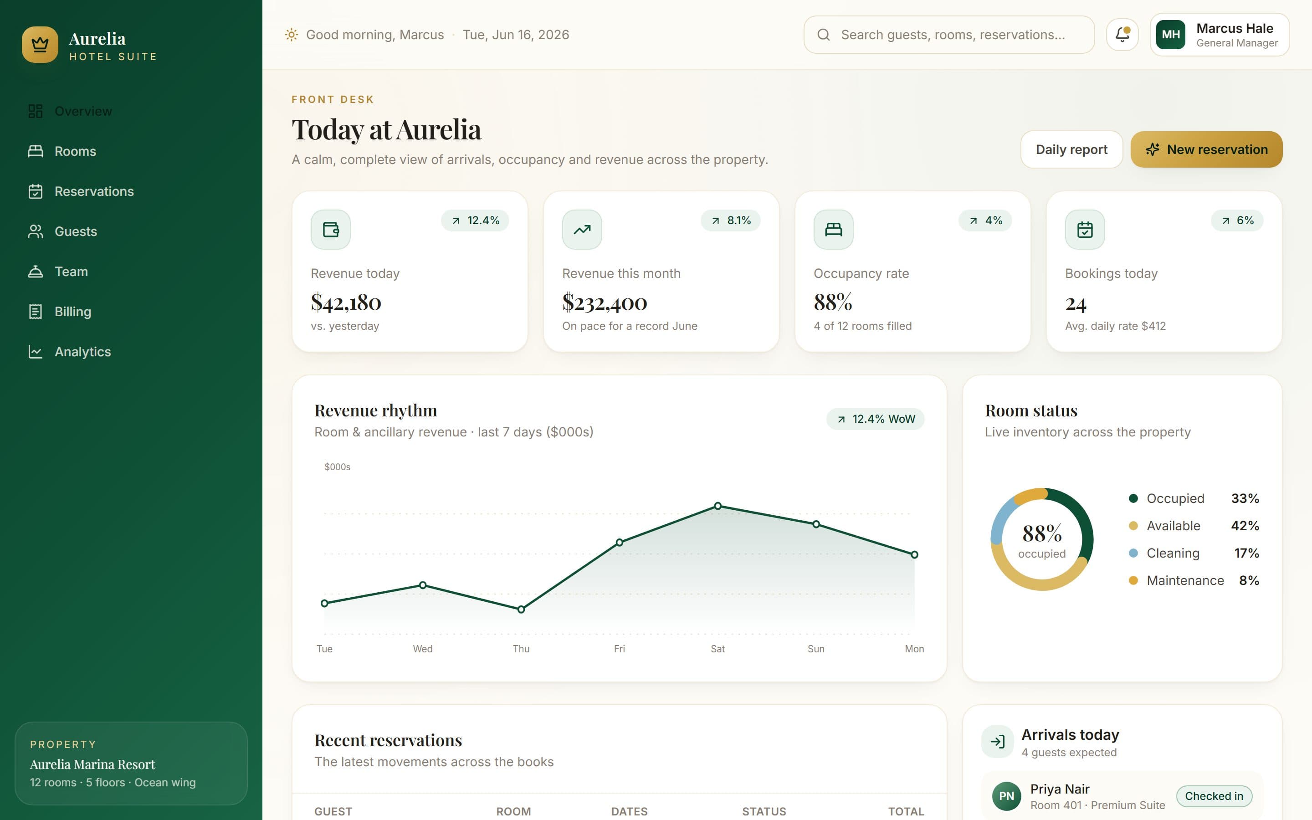Navigate to Guests
Image resolution: width=1312 pixels, height=820 pixels.
click(x=131, y=231)
